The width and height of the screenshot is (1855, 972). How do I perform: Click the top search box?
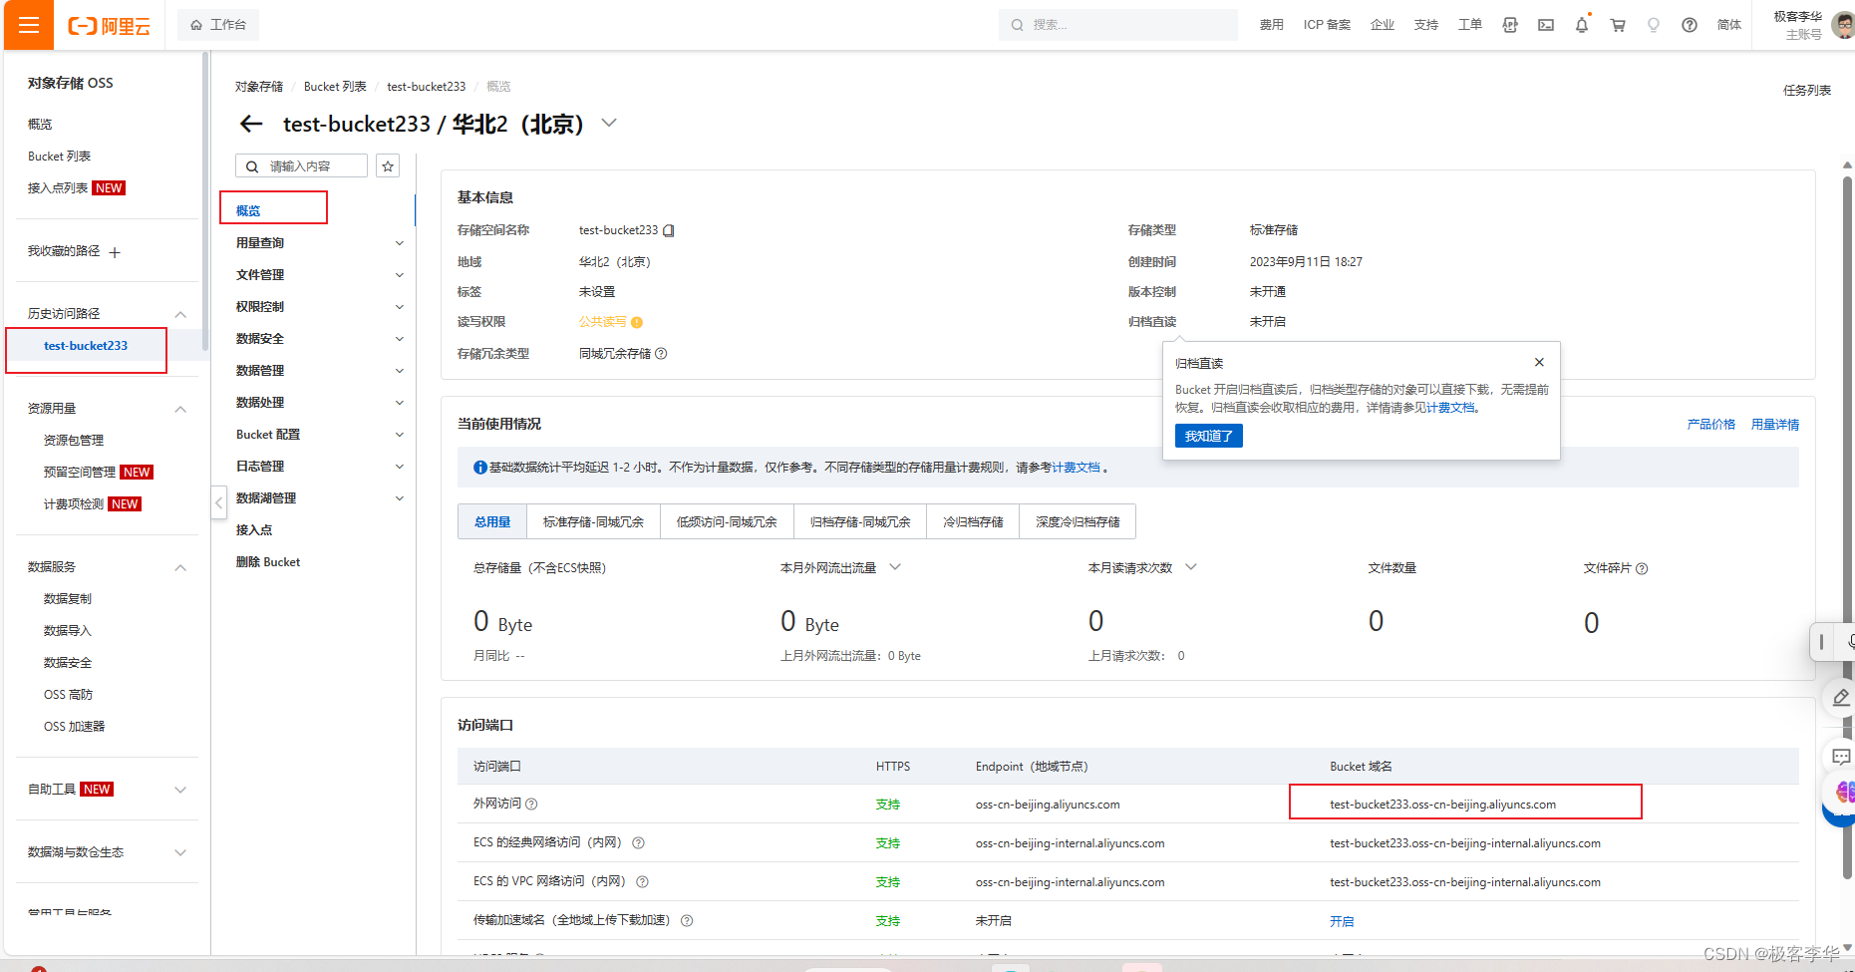click(1117, 25)
